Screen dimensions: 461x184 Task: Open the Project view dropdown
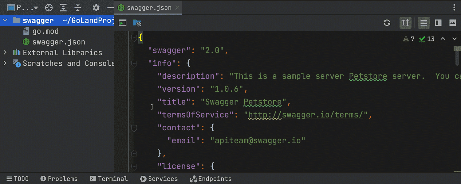(23, 8)
